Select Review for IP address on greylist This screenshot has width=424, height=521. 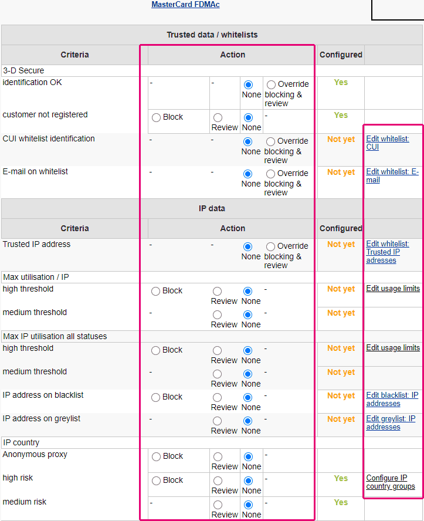click(218, 421)
